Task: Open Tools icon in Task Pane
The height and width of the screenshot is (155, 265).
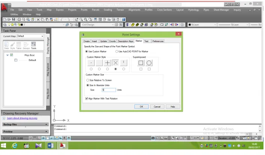Action: click(33, 46)
